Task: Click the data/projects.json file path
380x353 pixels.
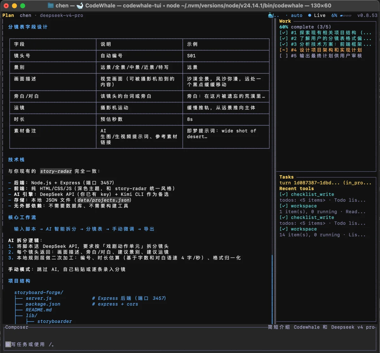Action: tap(104, 200)
